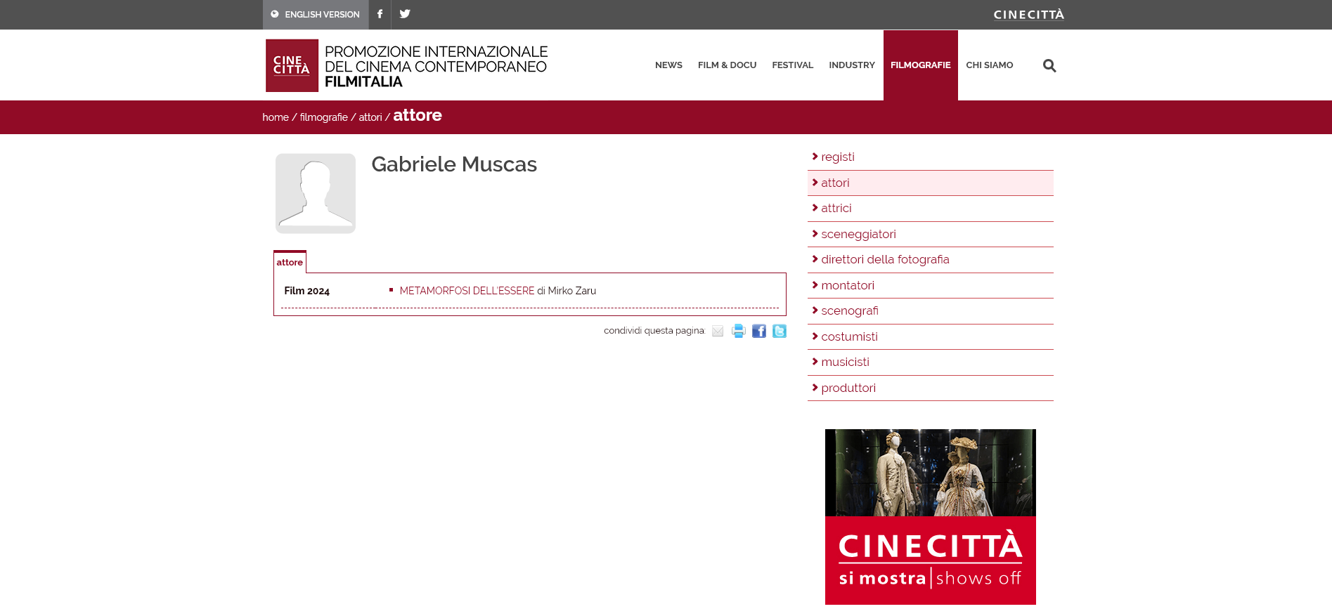Open the Twitter icon in the top bar
Image resolution: width=1332 pixels, height=616 pixels.
click(x=405, y=14)
